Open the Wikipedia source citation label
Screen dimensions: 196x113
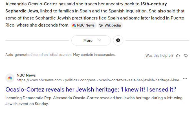[x=110, y=25]
